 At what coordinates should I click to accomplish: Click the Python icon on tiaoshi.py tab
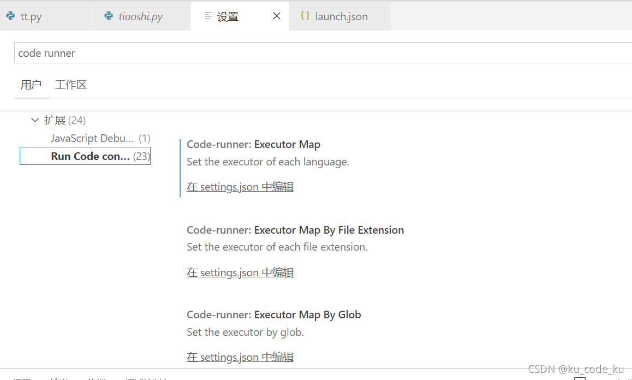109,16
